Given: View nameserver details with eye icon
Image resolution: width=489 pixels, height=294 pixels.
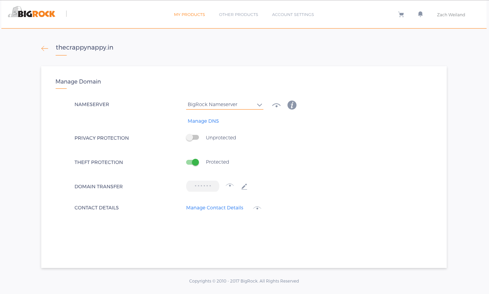Looking at the screenshot, I should [276, 105].
